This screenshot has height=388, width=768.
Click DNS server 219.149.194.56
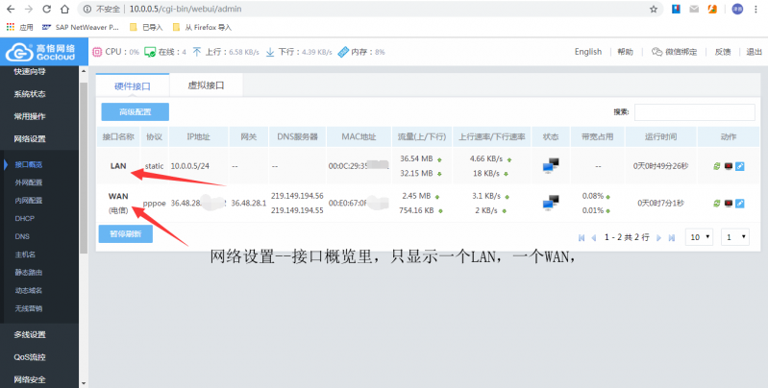297,196
